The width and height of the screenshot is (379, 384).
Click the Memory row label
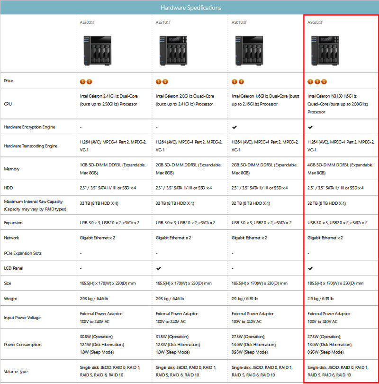[x=11, y=169]
